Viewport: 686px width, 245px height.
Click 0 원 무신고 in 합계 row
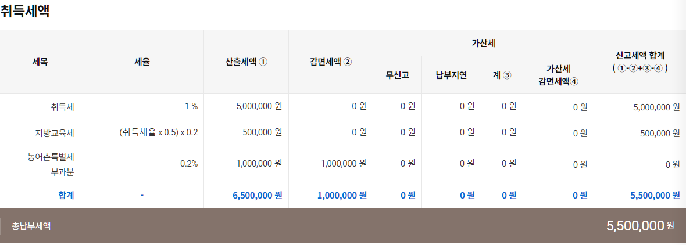coord(408,195)
